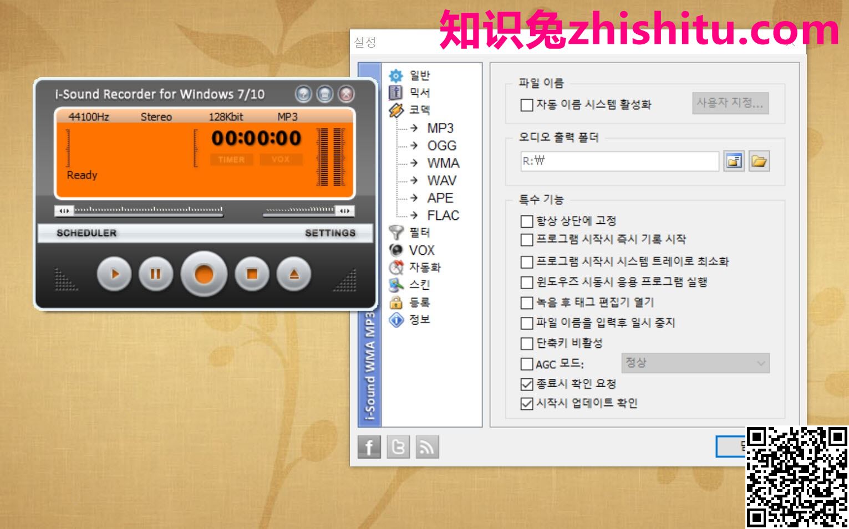This screenshot has width=849, height=529.
Task: Click the 00:00:00 time counter
Action: [x=256, y=138]
